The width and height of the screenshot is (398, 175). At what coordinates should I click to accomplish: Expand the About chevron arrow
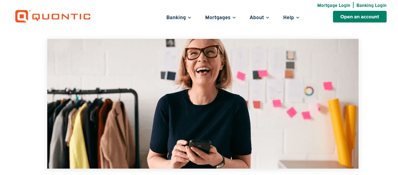[267, 18]
